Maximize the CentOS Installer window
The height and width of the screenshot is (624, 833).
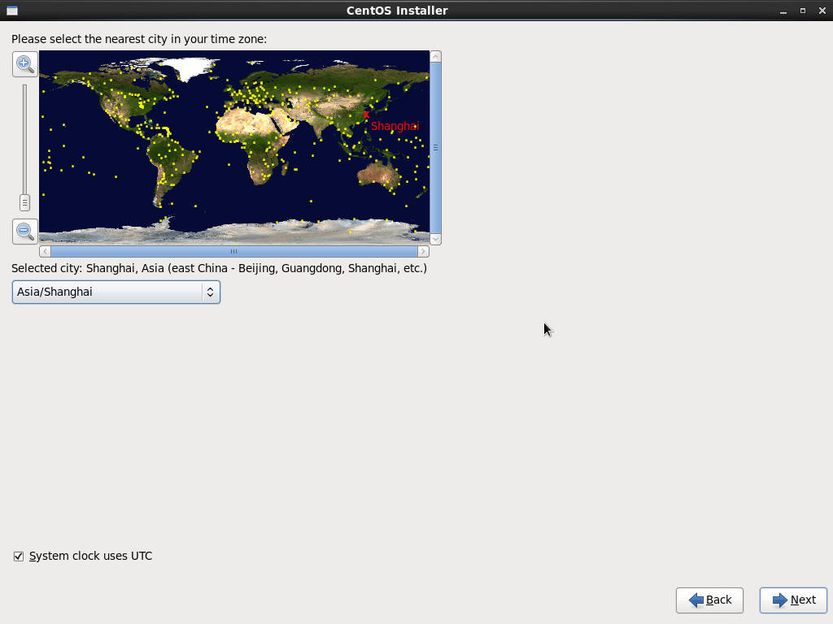[x=803, y=11]
